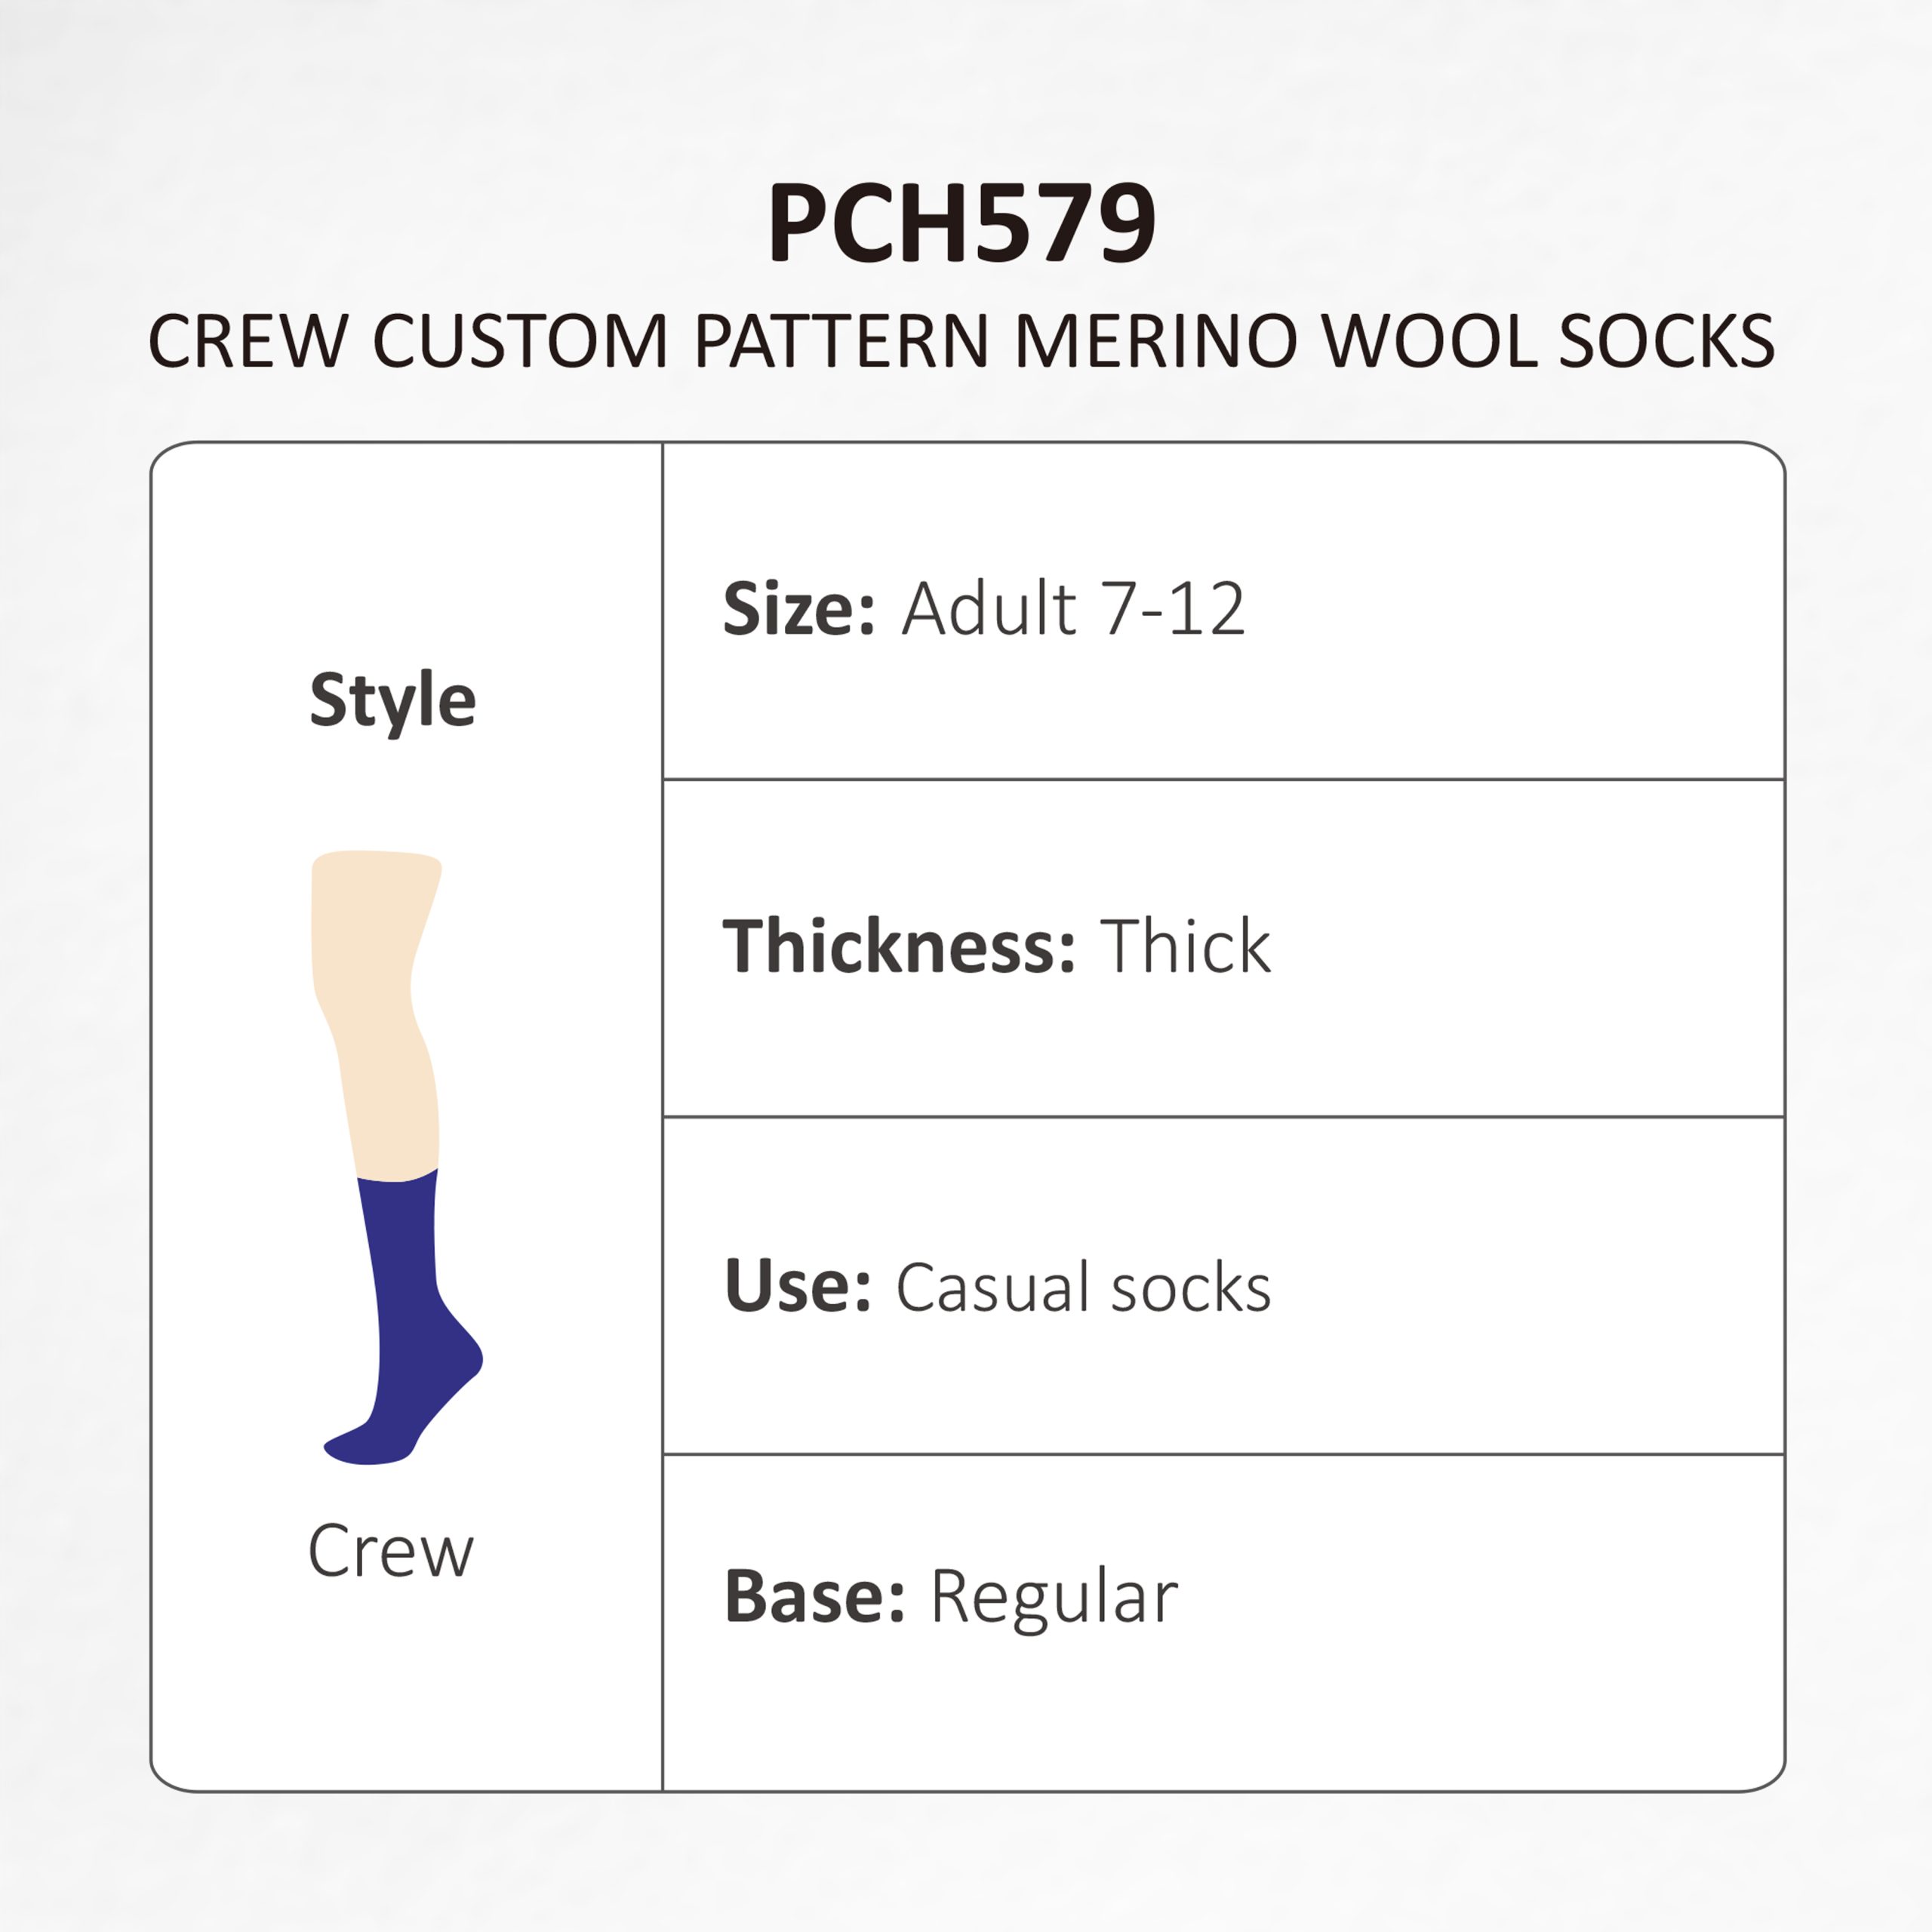This screenshot has width=1932, height=1932.
Task: Click the word CUSTOM in the subtitle
Action: (x=520, y=341)
